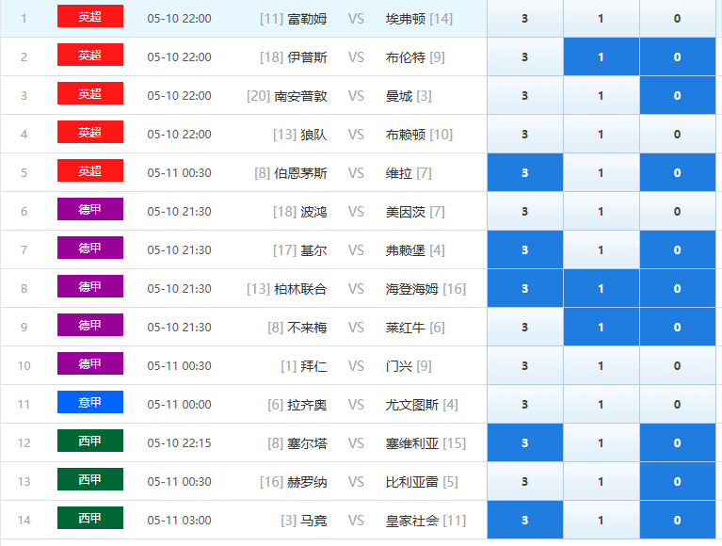The height and width of the screenshot is (546, 722).
Task: Deselect 1 for 不来梅 vs 莱红牛
Action: [601, 328]
